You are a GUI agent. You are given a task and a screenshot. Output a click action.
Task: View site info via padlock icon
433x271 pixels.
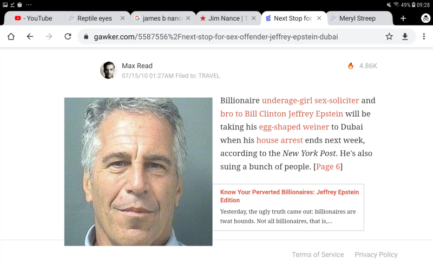click(86, 36)
